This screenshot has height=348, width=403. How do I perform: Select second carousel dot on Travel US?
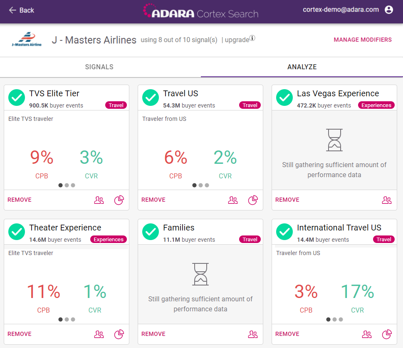click(x=201, y=185)
